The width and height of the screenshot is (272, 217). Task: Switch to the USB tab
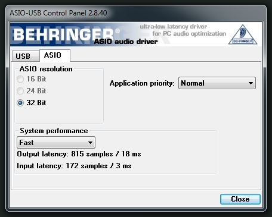point(26,56)
